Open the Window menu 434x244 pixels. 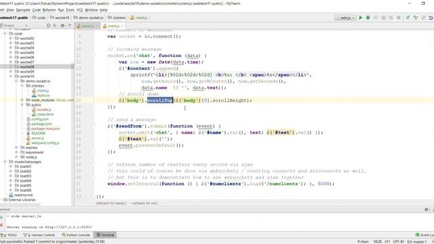(91, 10)
